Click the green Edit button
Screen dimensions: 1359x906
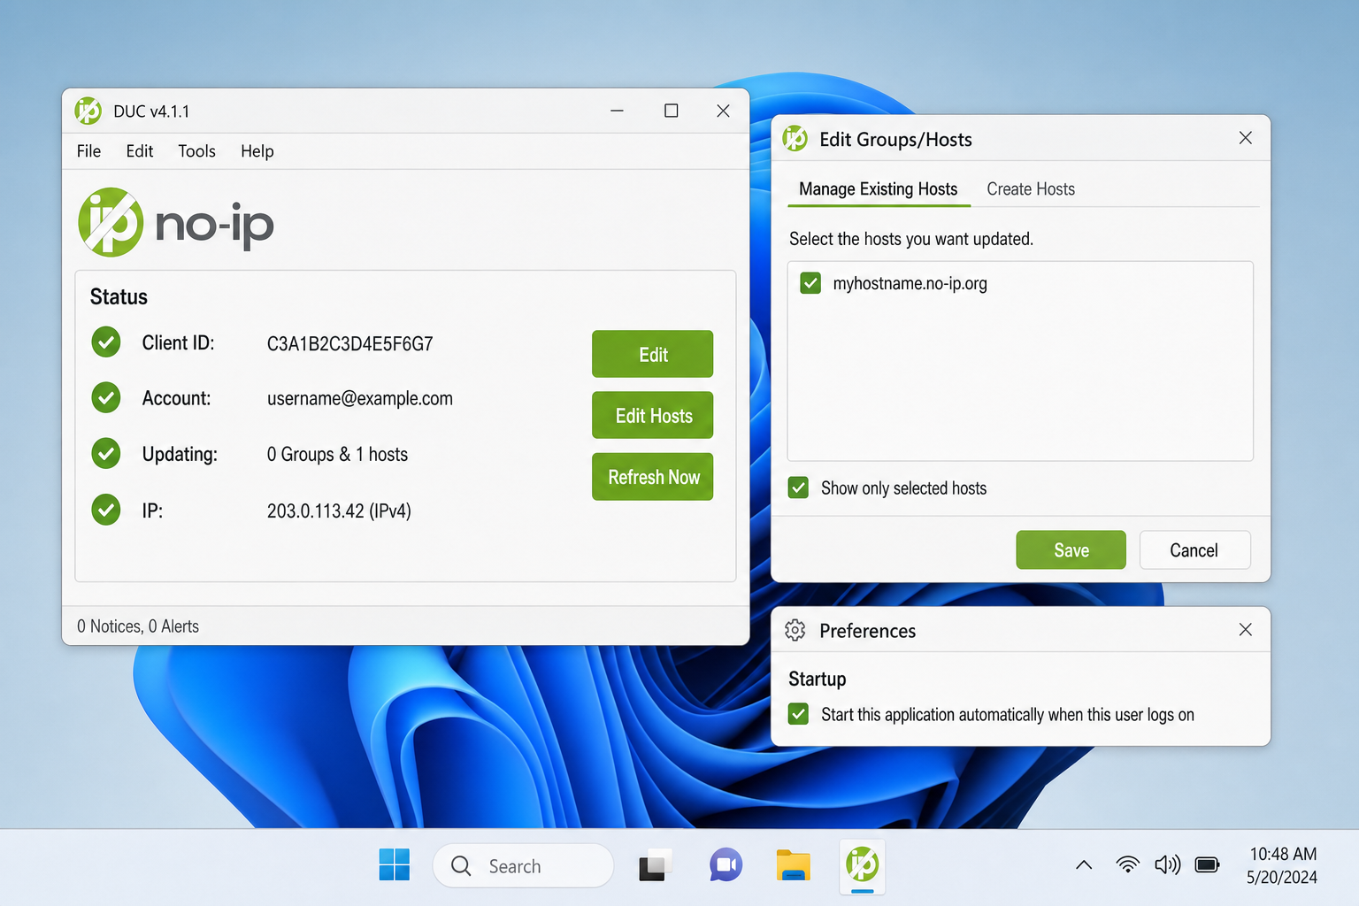tap(652, 354)
